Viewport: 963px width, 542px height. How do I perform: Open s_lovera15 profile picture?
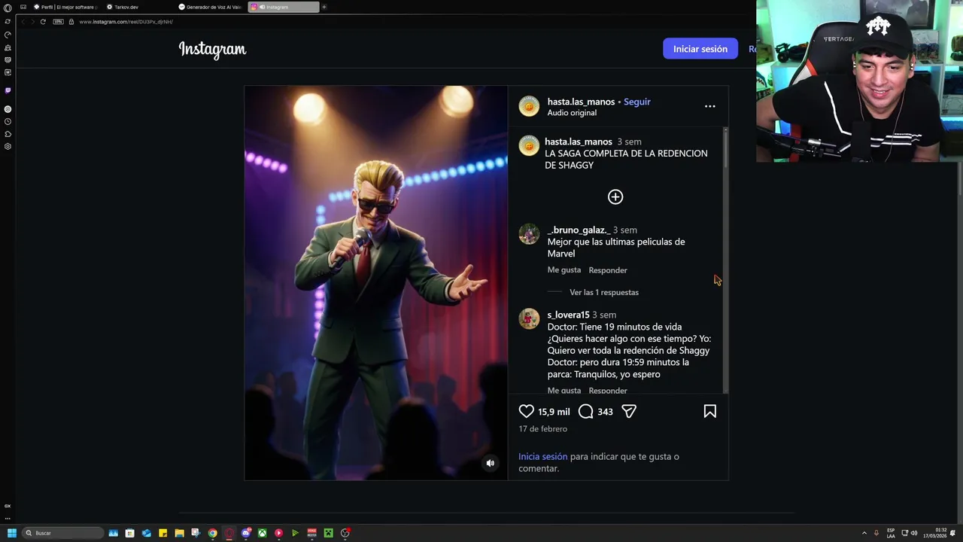click(x=529, y=319)
